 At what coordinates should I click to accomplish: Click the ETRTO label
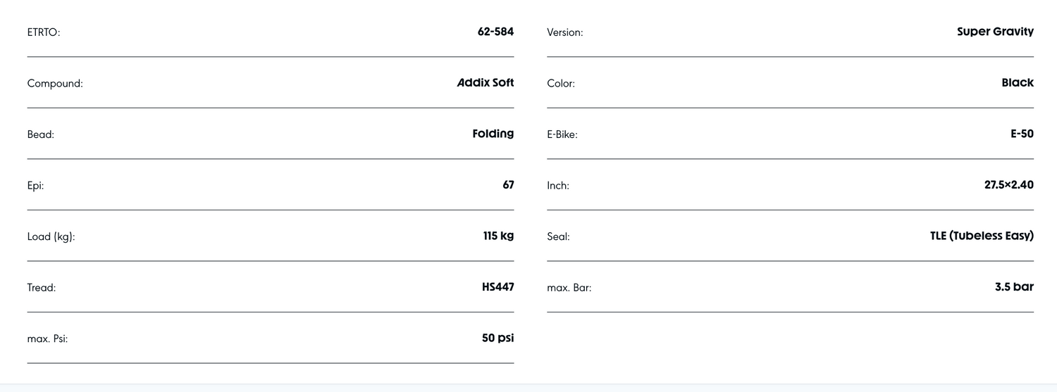[x=44, y=32]
